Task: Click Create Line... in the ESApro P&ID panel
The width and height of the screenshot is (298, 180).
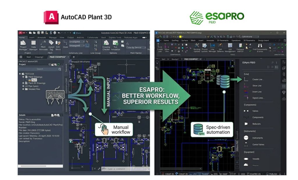Action: coord(254,79)
